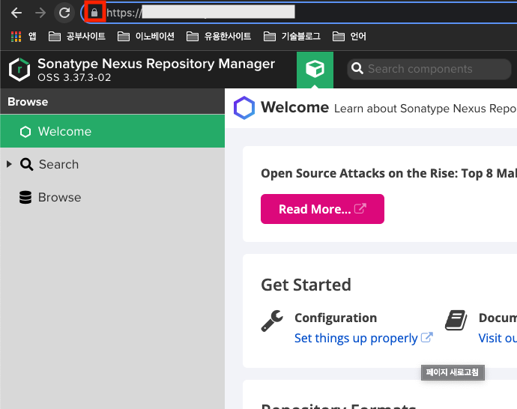Open the 유용한사이트 bookmark folder
The image size is (517, 409).
(x=219, y=36)
